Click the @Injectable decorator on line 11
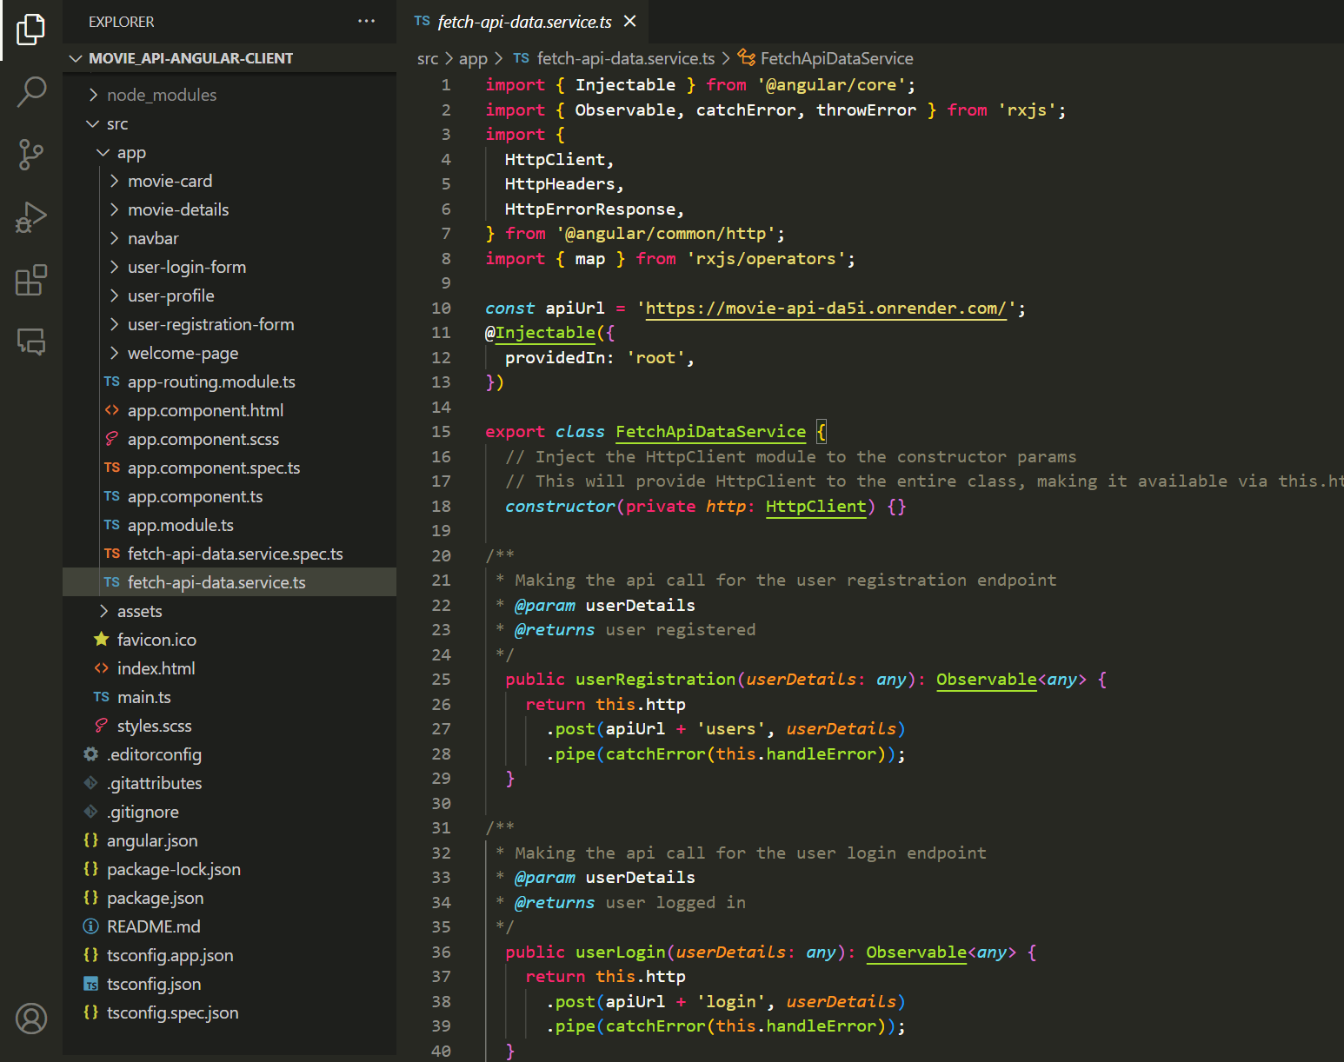Viewport: 1344px width, 1062px height. (x=541, y=333)
